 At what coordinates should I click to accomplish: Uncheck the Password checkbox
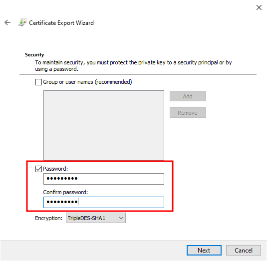38,169
